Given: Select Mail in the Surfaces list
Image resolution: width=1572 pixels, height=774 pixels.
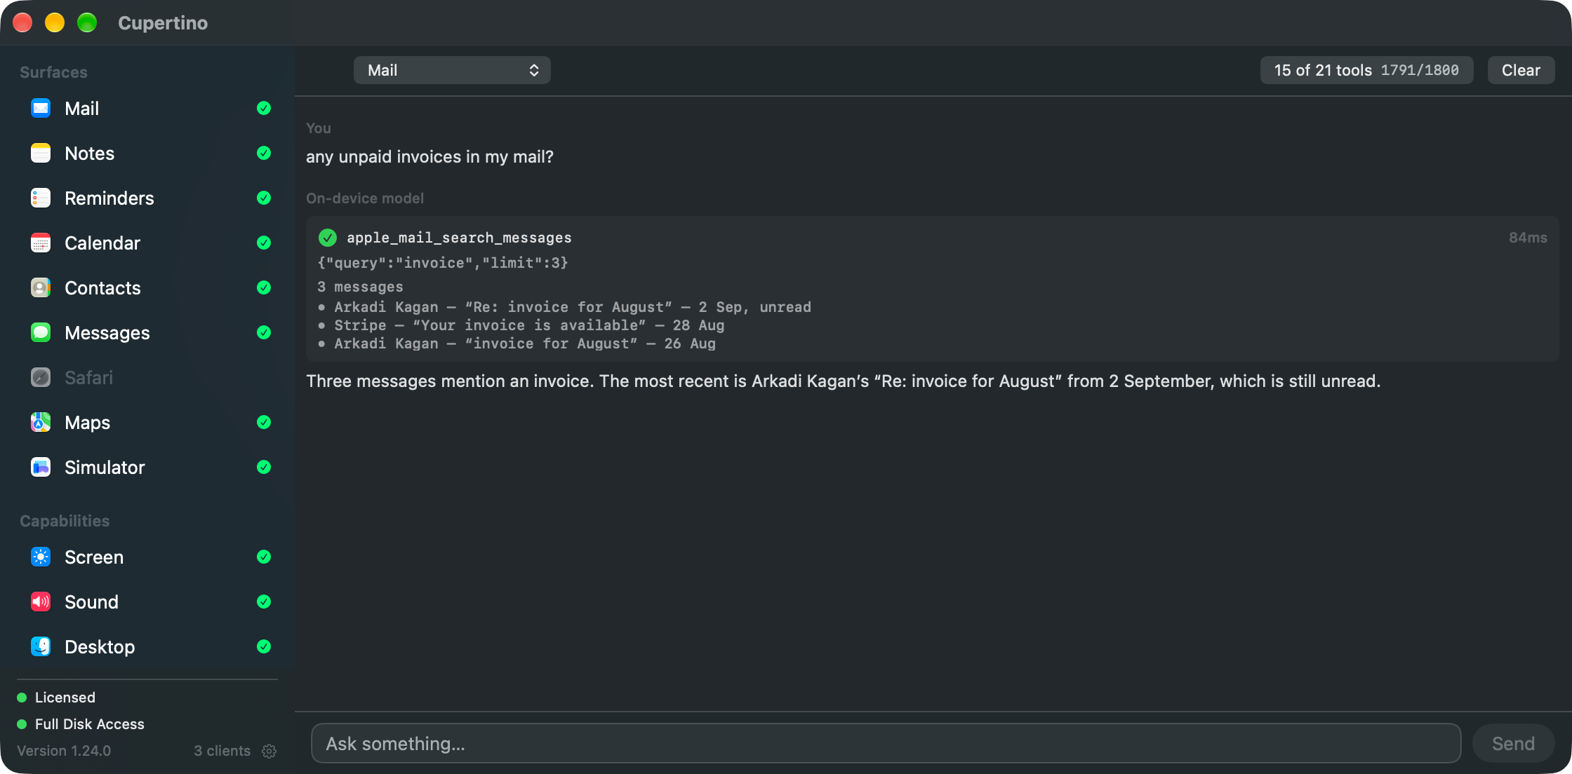Looking at the screenshot, I should (x=147, y=108).
